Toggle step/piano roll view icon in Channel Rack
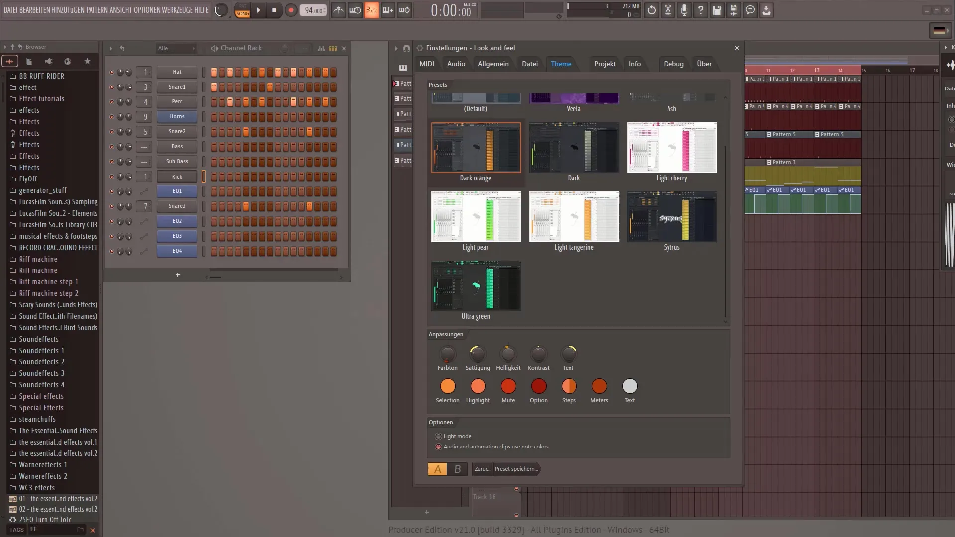955x537 pixels. [x=333, y=48]
